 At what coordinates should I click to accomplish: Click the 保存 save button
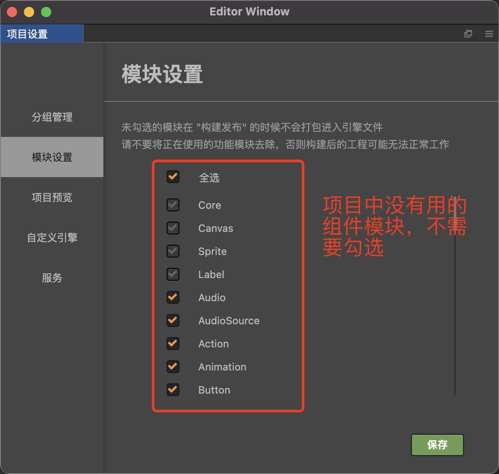click(437, 445)
